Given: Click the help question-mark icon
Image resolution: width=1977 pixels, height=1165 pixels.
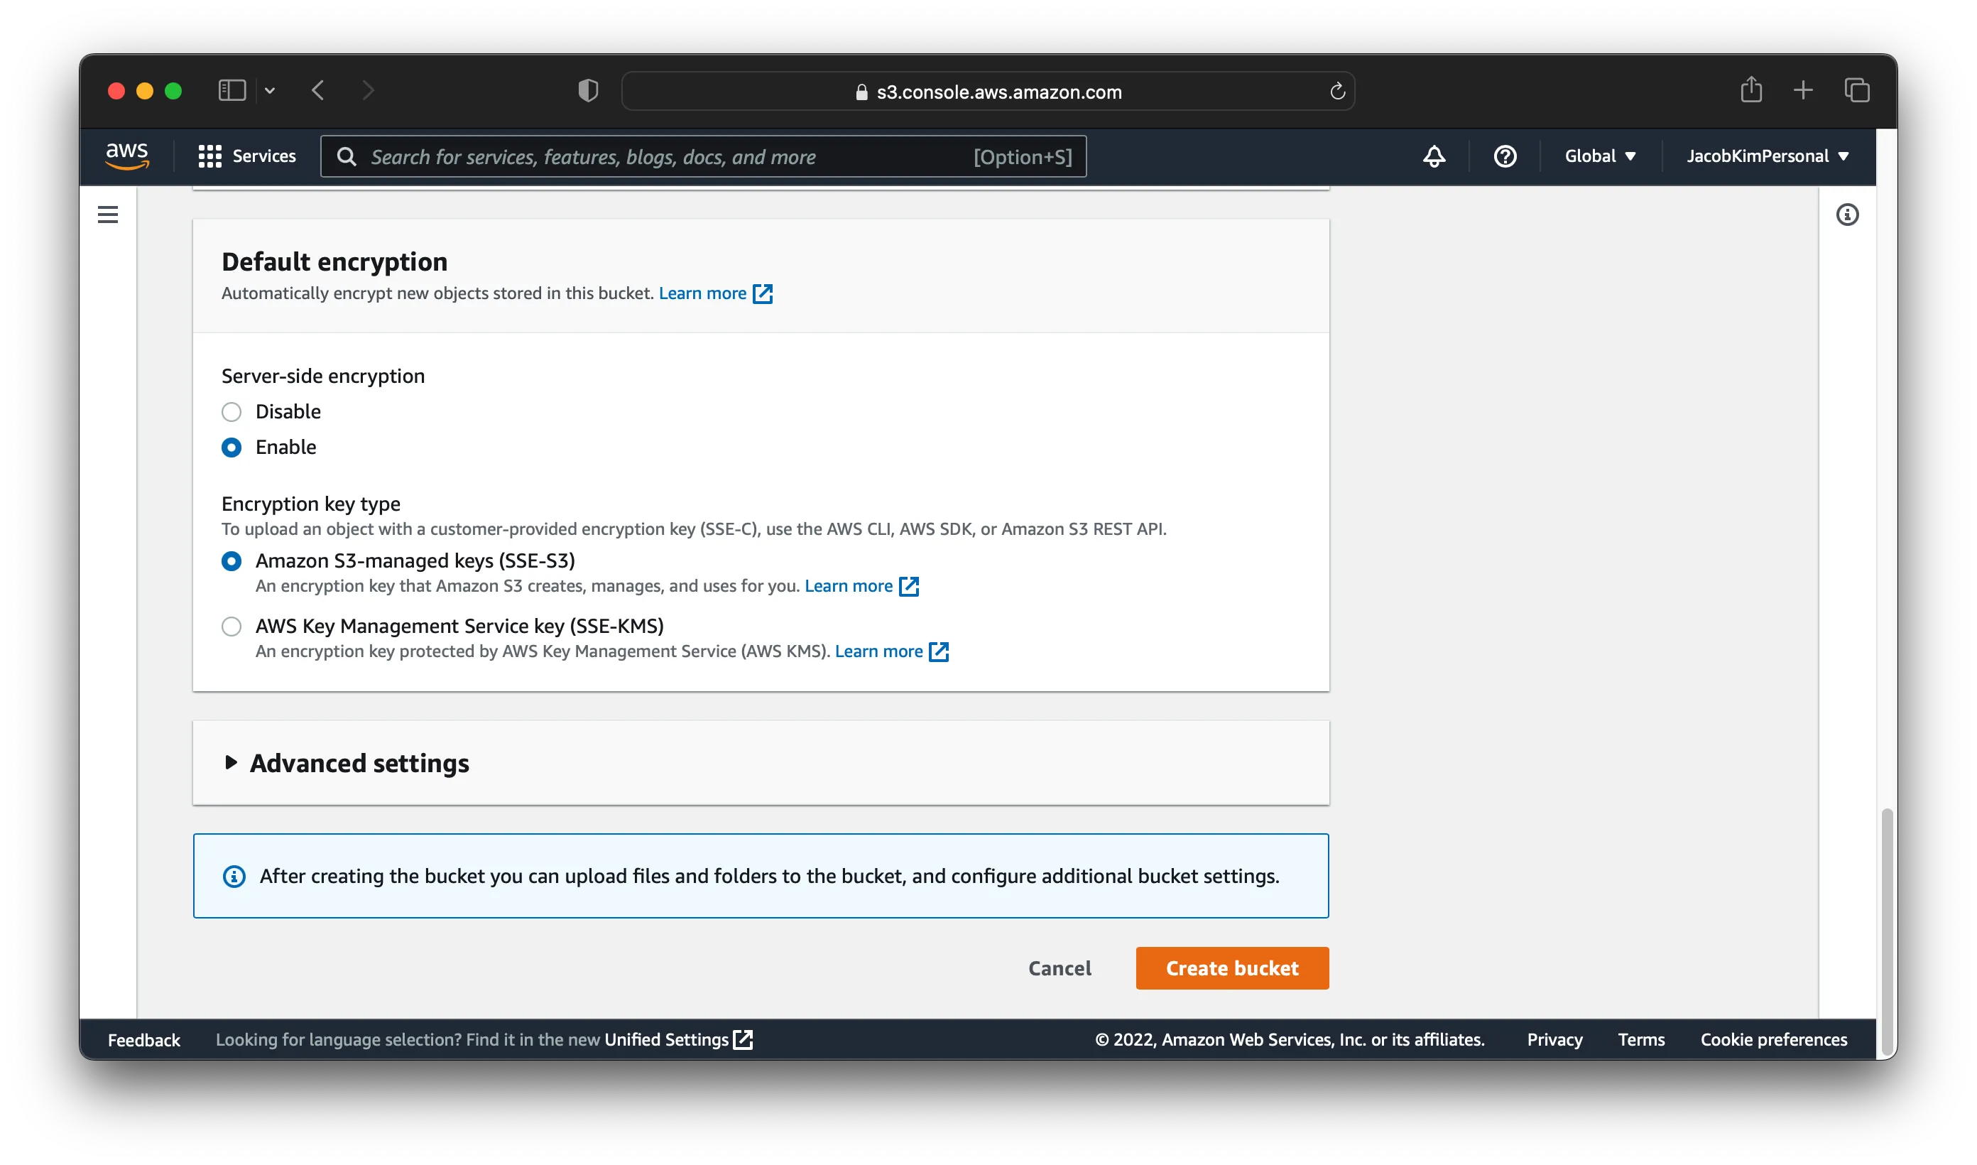Looking at the screenshot, I should point(1505,156).
